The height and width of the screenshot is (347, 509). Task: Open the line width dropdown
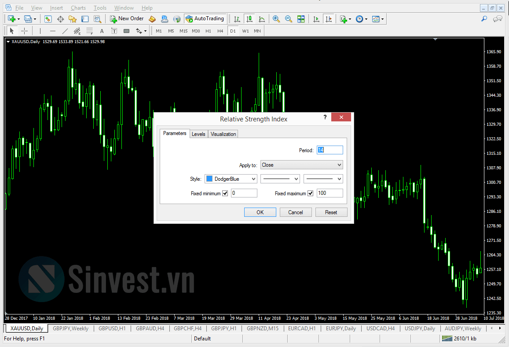(323, 179)
